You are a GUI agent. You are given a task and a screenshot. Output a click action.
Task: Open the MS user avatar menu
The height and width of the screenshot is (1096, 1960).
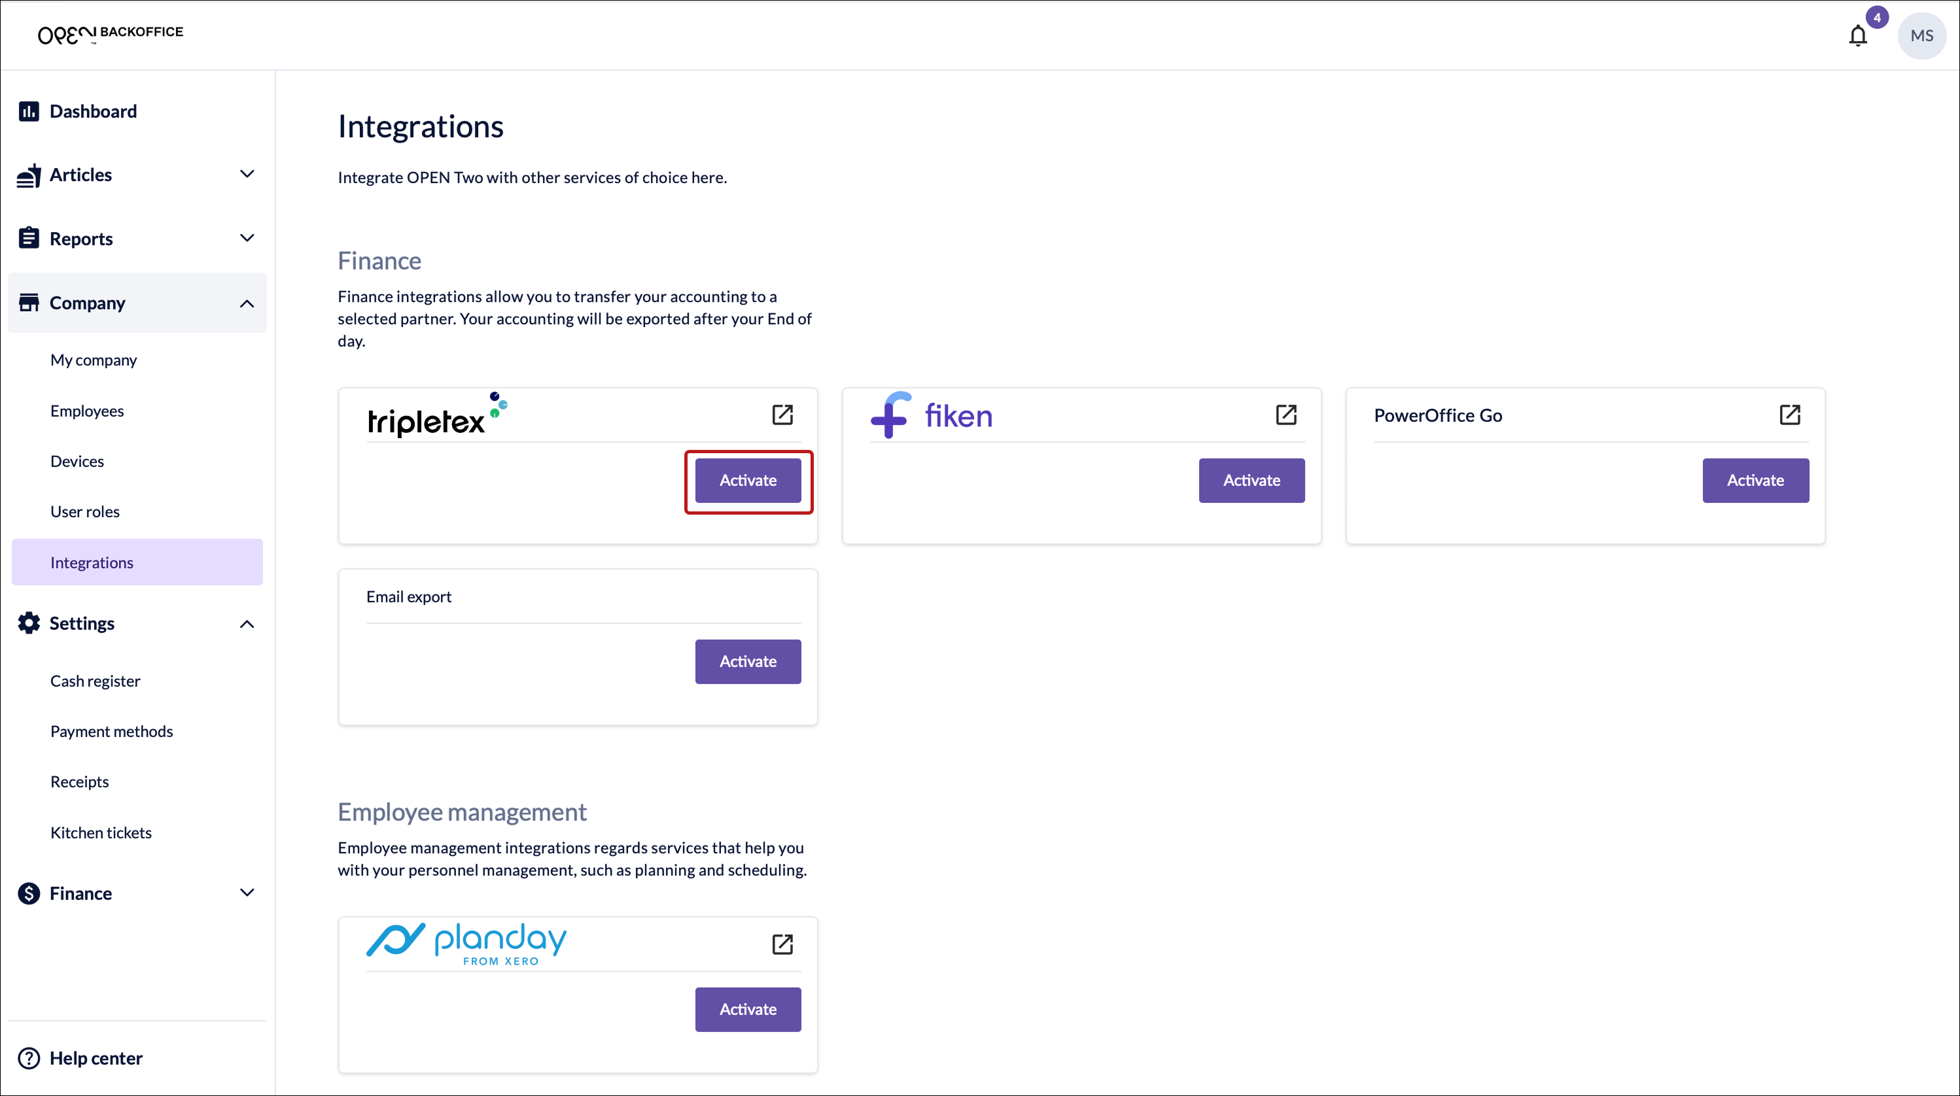(1921, 36)
